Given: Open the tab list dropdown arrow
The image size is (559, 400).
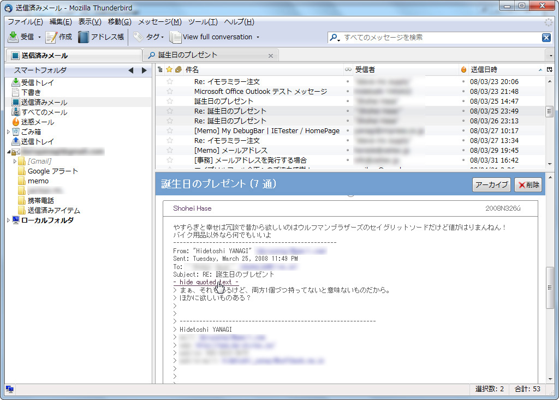Looking at the screenshot, I should tap(551, 56).
